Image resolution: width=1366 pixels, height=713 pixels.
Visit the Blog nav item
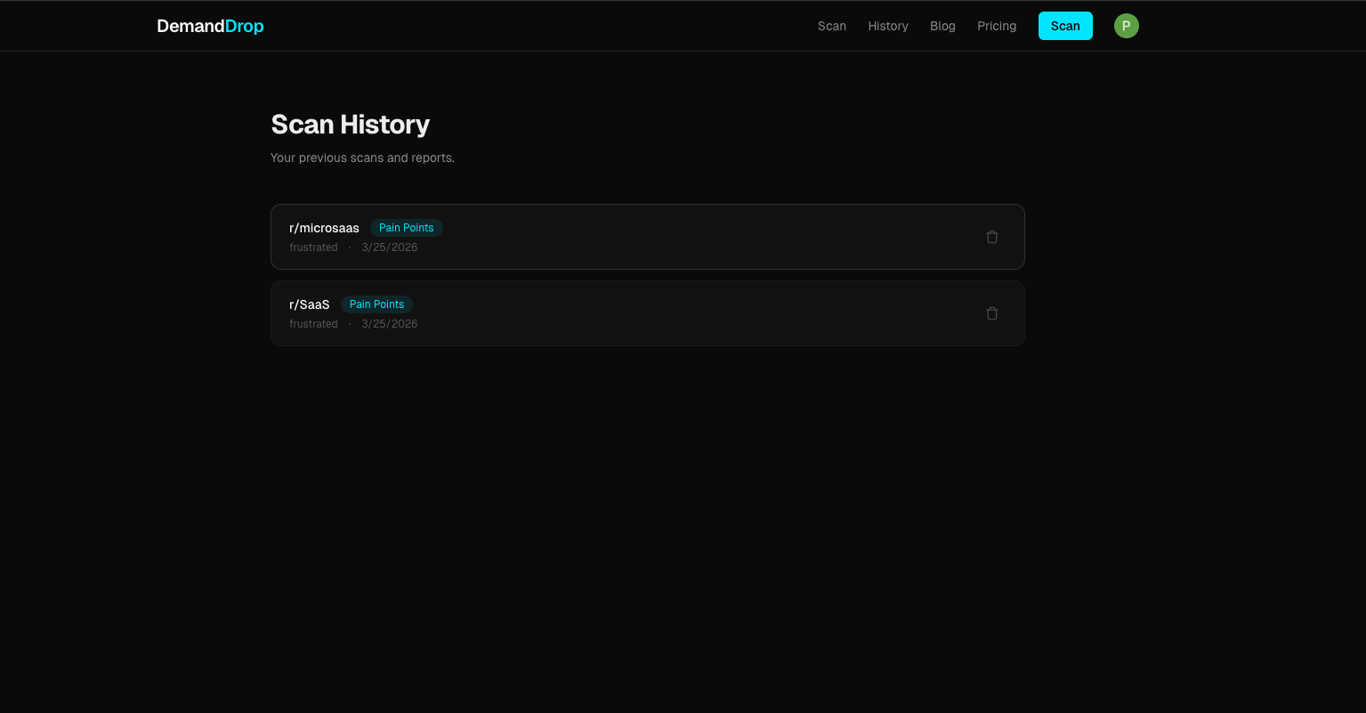tap(942, 26)
